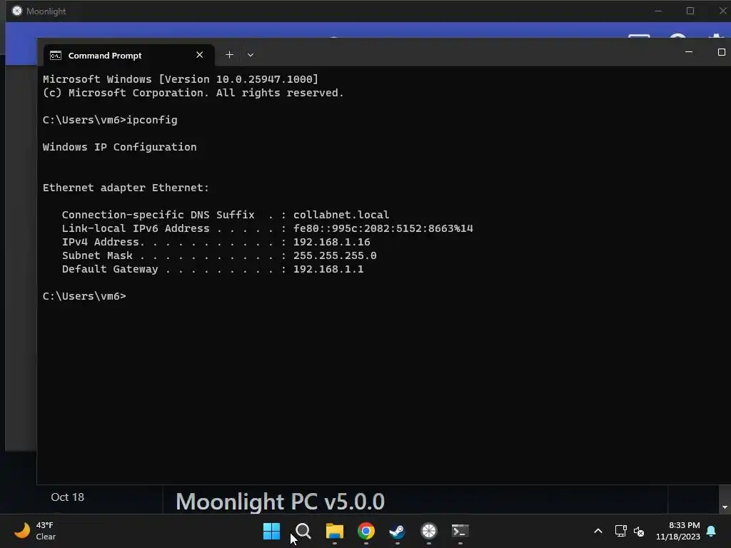Close the Command Prompt tab

tap(200, 55)
